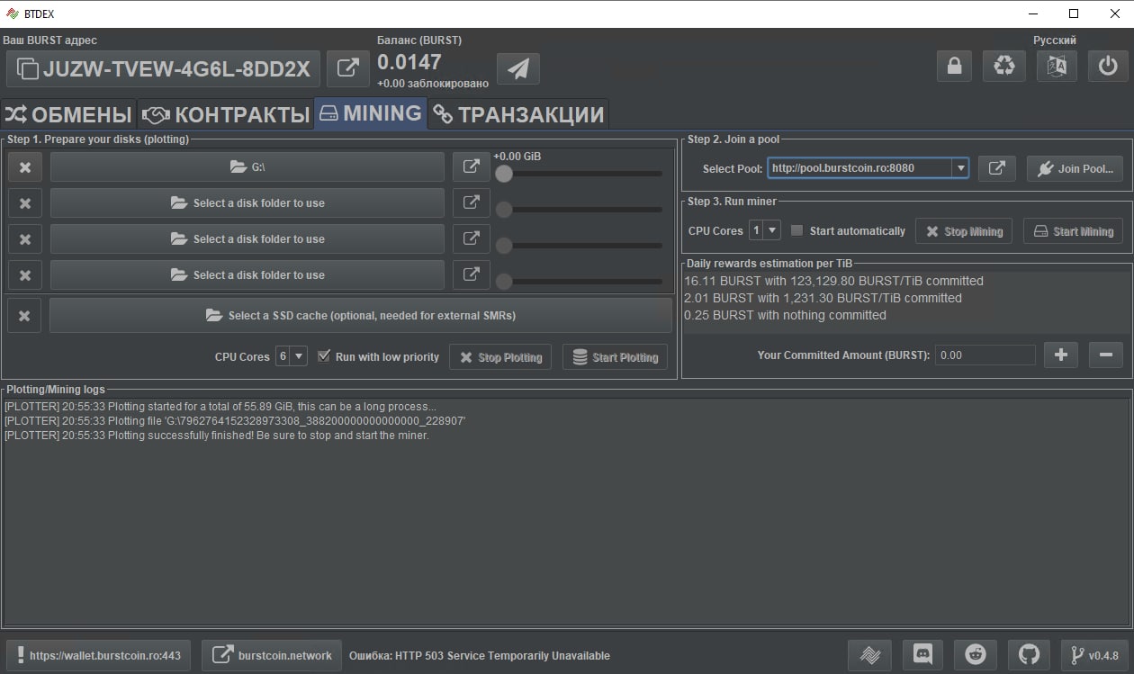Click the balance value 0.0147
Screen dimensions: 1134x674
409,62
